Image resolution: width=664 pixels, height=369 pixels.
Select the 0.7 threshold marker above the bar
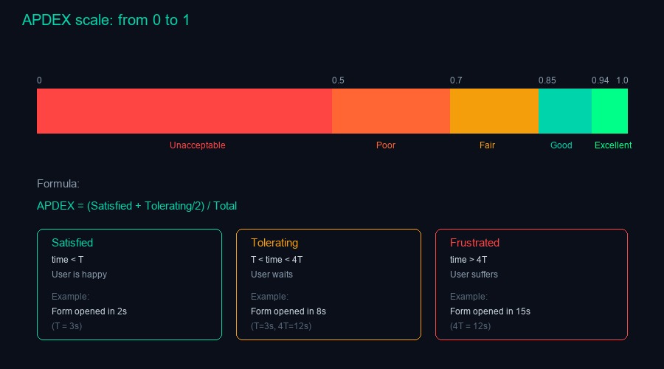pyautogui.click(x=456, y=80)
